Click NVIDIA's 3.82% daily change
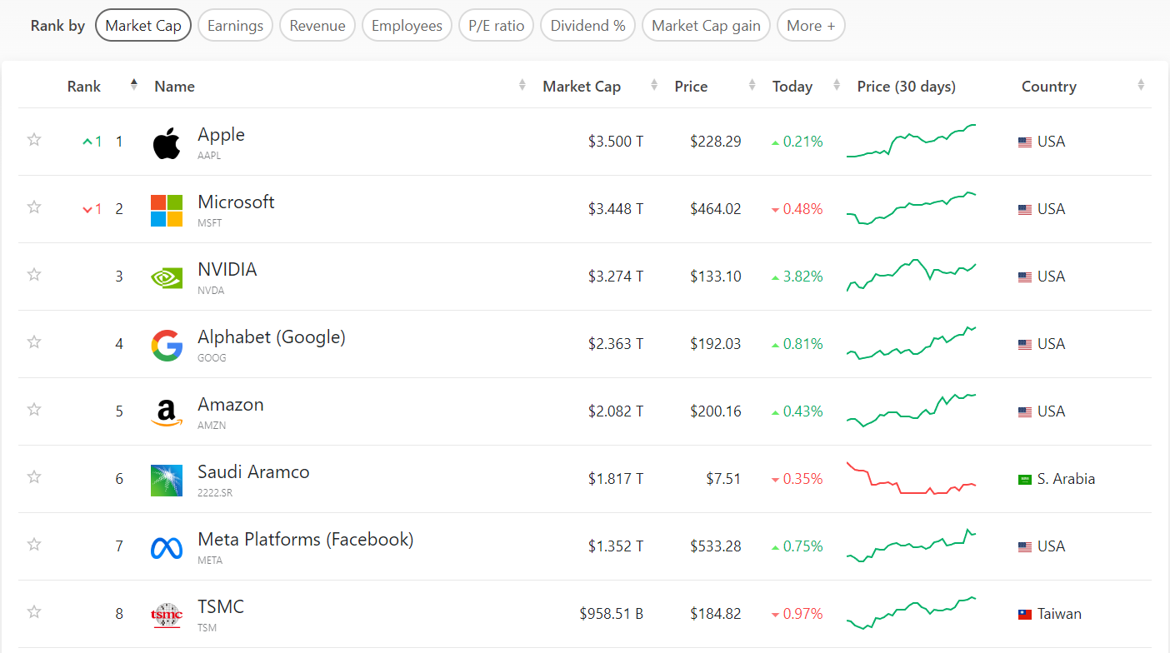The height and width of the screenshot is (653, 1170). [797, 277]
